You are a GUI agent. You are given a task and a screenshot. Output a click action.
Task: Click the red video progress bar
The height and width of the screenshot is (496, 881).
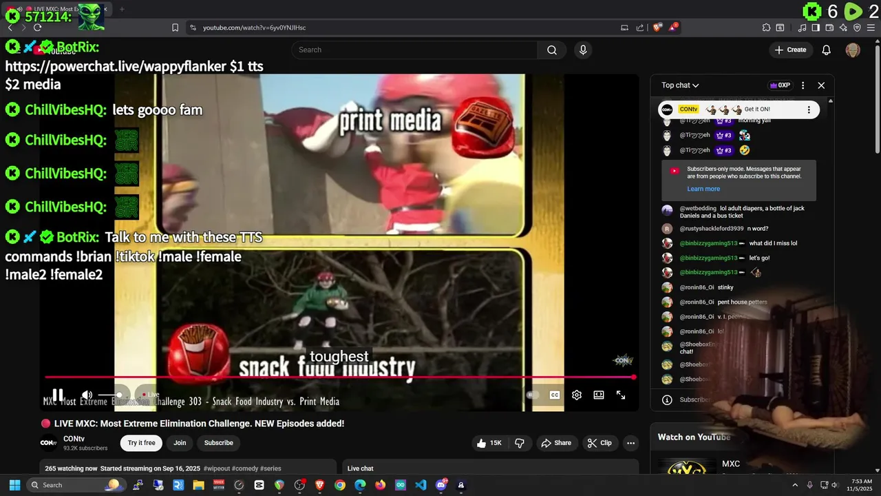[339, 377]
